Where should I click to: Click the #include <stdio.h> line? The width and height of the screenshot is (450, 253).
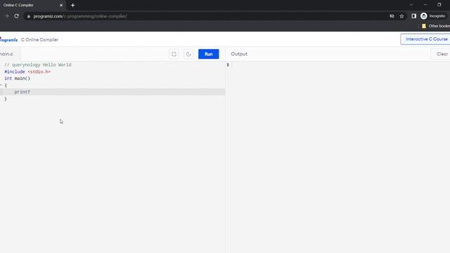[x=27, y=72]
